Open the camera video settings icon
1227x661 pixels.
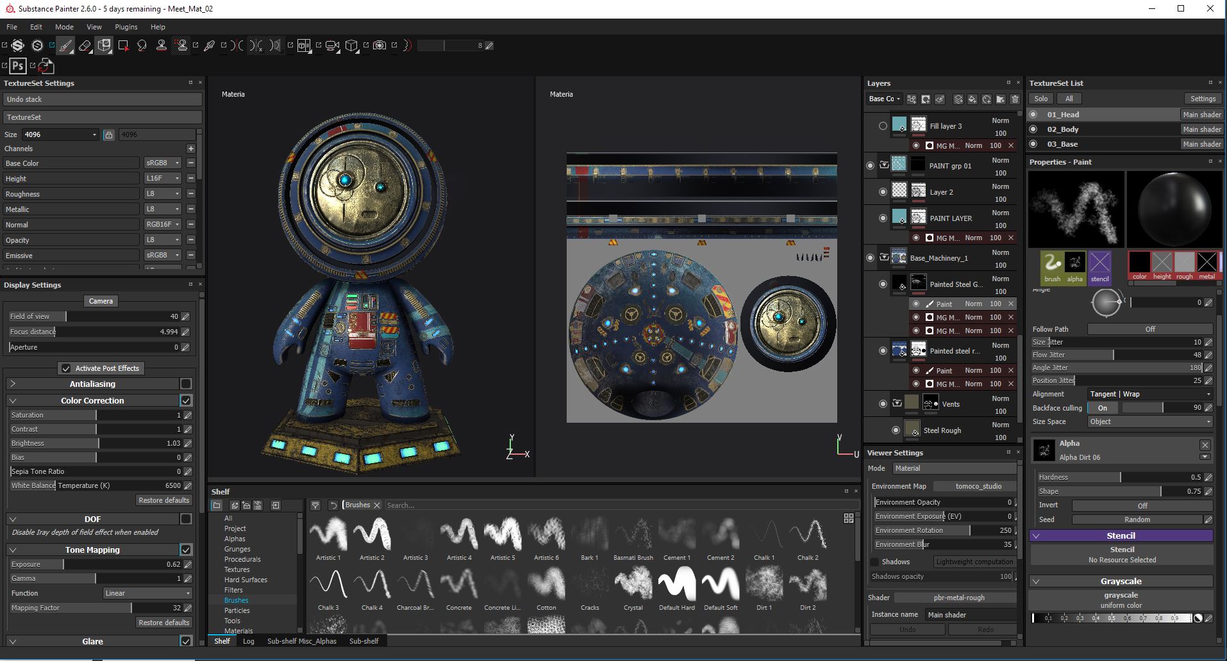click(x=332, y=45)
